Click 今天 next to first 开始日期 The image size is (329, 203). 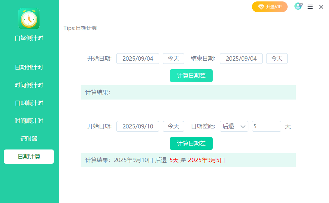(173, 59)
